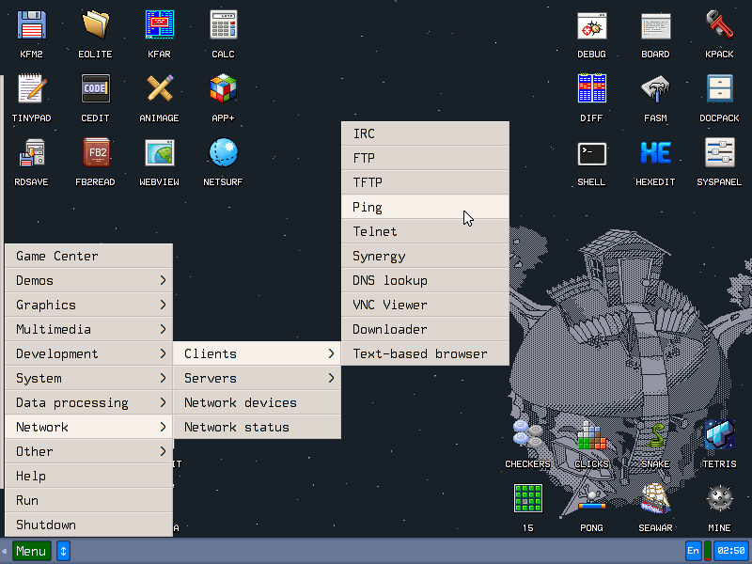
Task: Launch the CEDIT code editor icon
Action: coord(96,88)
